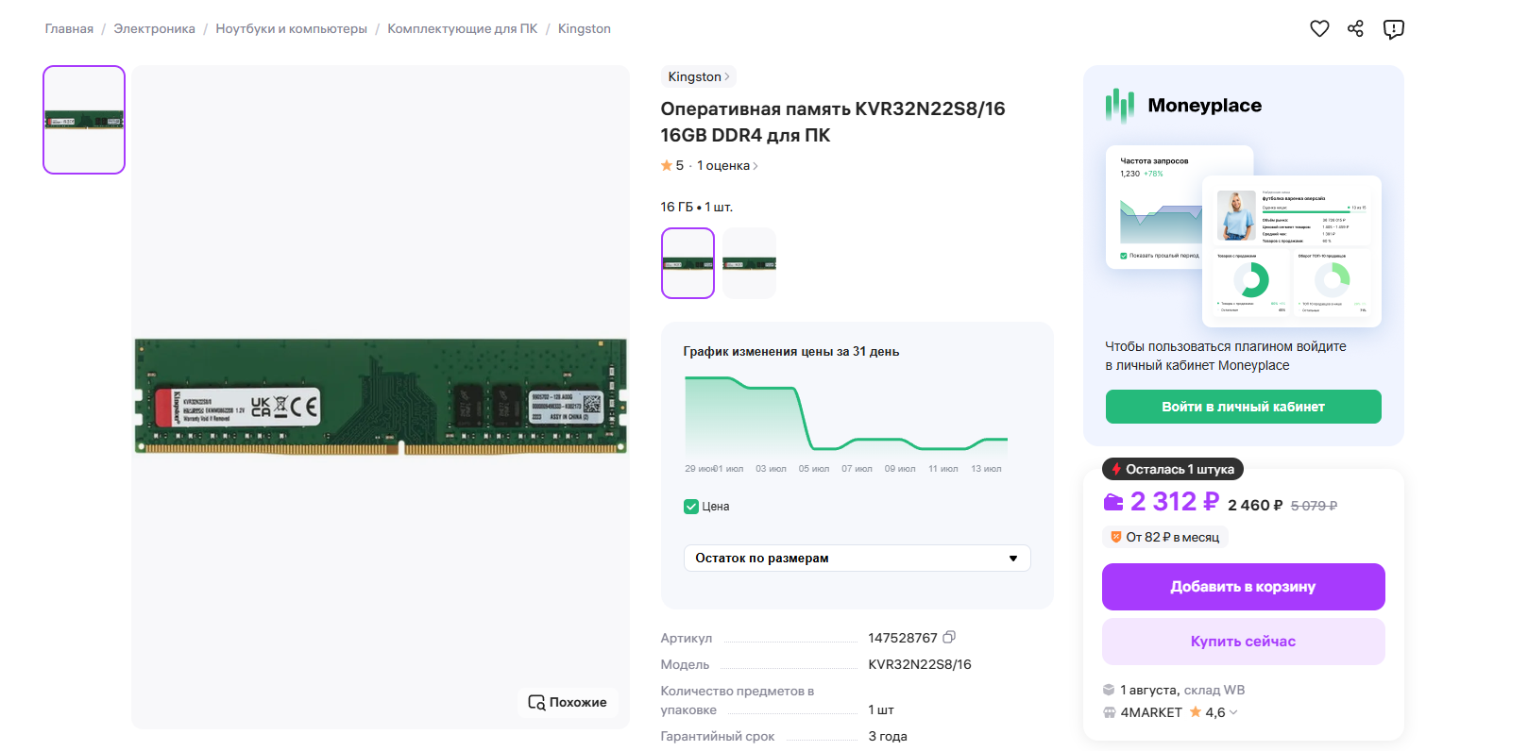This screenshot has width=1528, height=751.
Task: Go to Главная breadcrumb
Action: point(69,28)
